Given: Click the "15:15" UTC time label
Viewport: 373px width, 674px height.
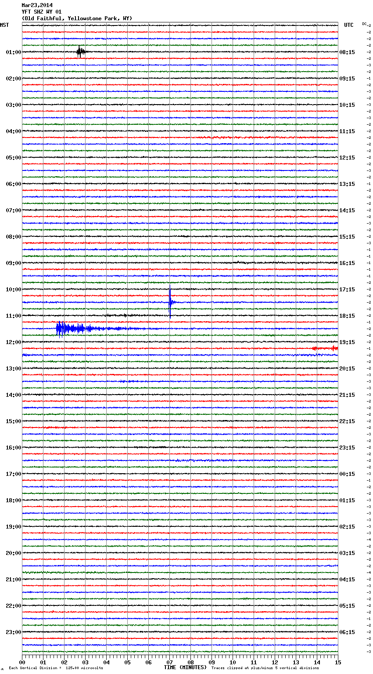Looking at the screenshot, I should tap(347, 237).
